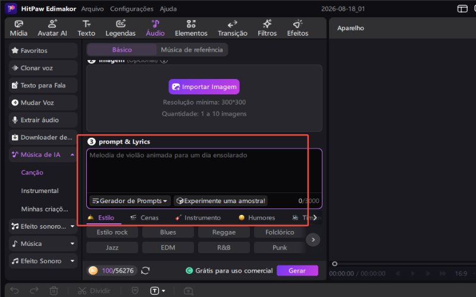Image resolution: width=476 pixels, height=297 pixels.
Task: Open the Efeitos panel
Action: tap(297, 28)
